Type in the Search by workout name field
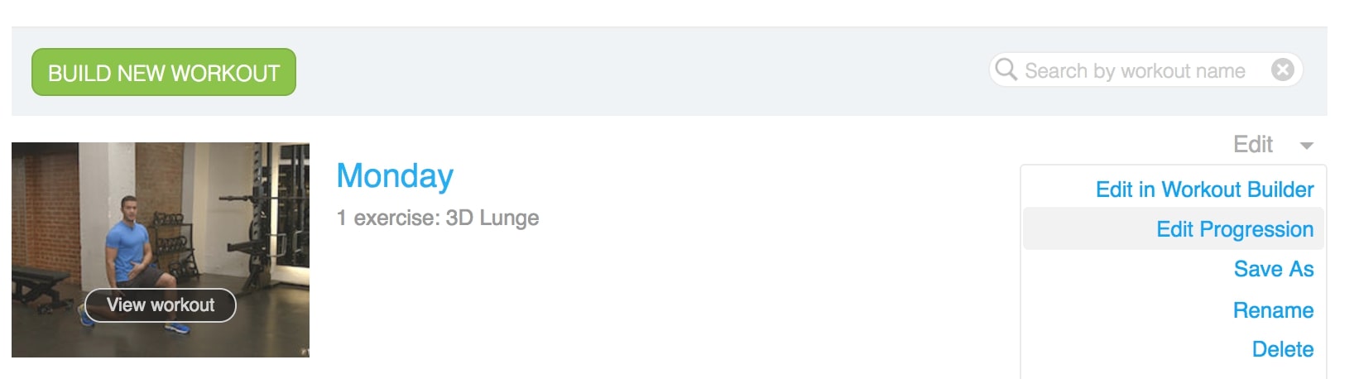 [1134, 71]
